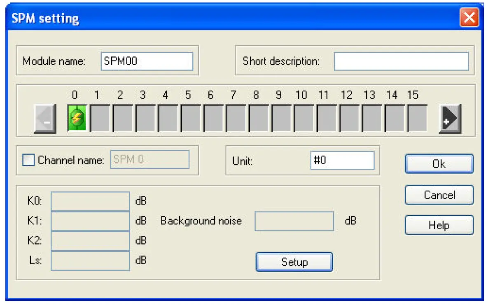Select empty channel slot 6
This screenshot has width=488, height=305.
[x=213, y=118]
